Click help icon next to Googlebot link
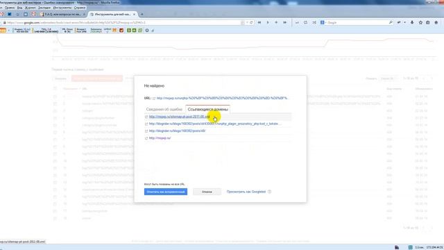 point(270,192)
